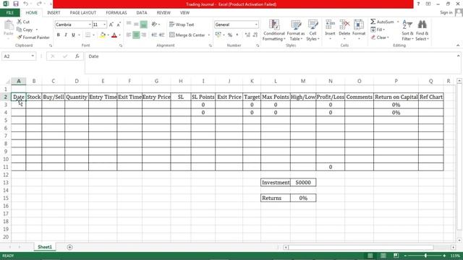Toggle Wrap Text
The height and width of the screenshot is (260, 463).
point(182,25)
